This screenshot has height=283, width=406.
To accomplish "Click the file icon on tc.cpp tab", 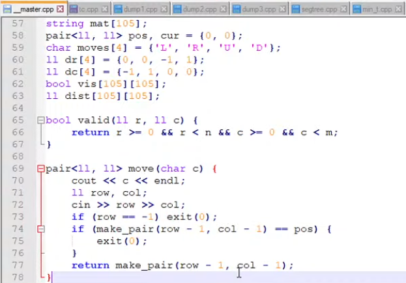I will pos(72,9).
